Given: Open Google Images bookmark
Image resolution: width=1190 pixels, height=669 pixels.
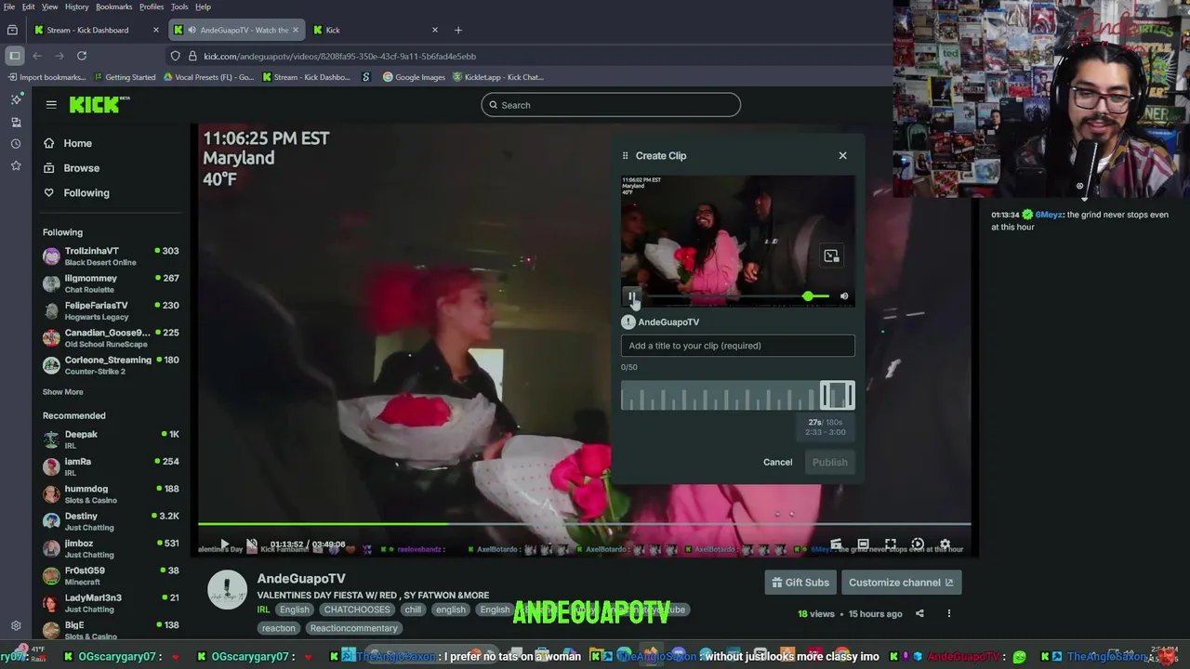Looking at the screenshot, I should 414,77.
